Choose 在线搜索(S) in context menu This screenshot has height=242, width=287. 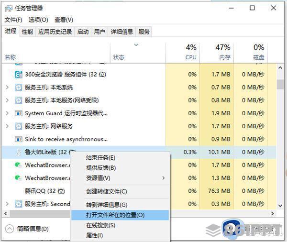pos(120,225)
